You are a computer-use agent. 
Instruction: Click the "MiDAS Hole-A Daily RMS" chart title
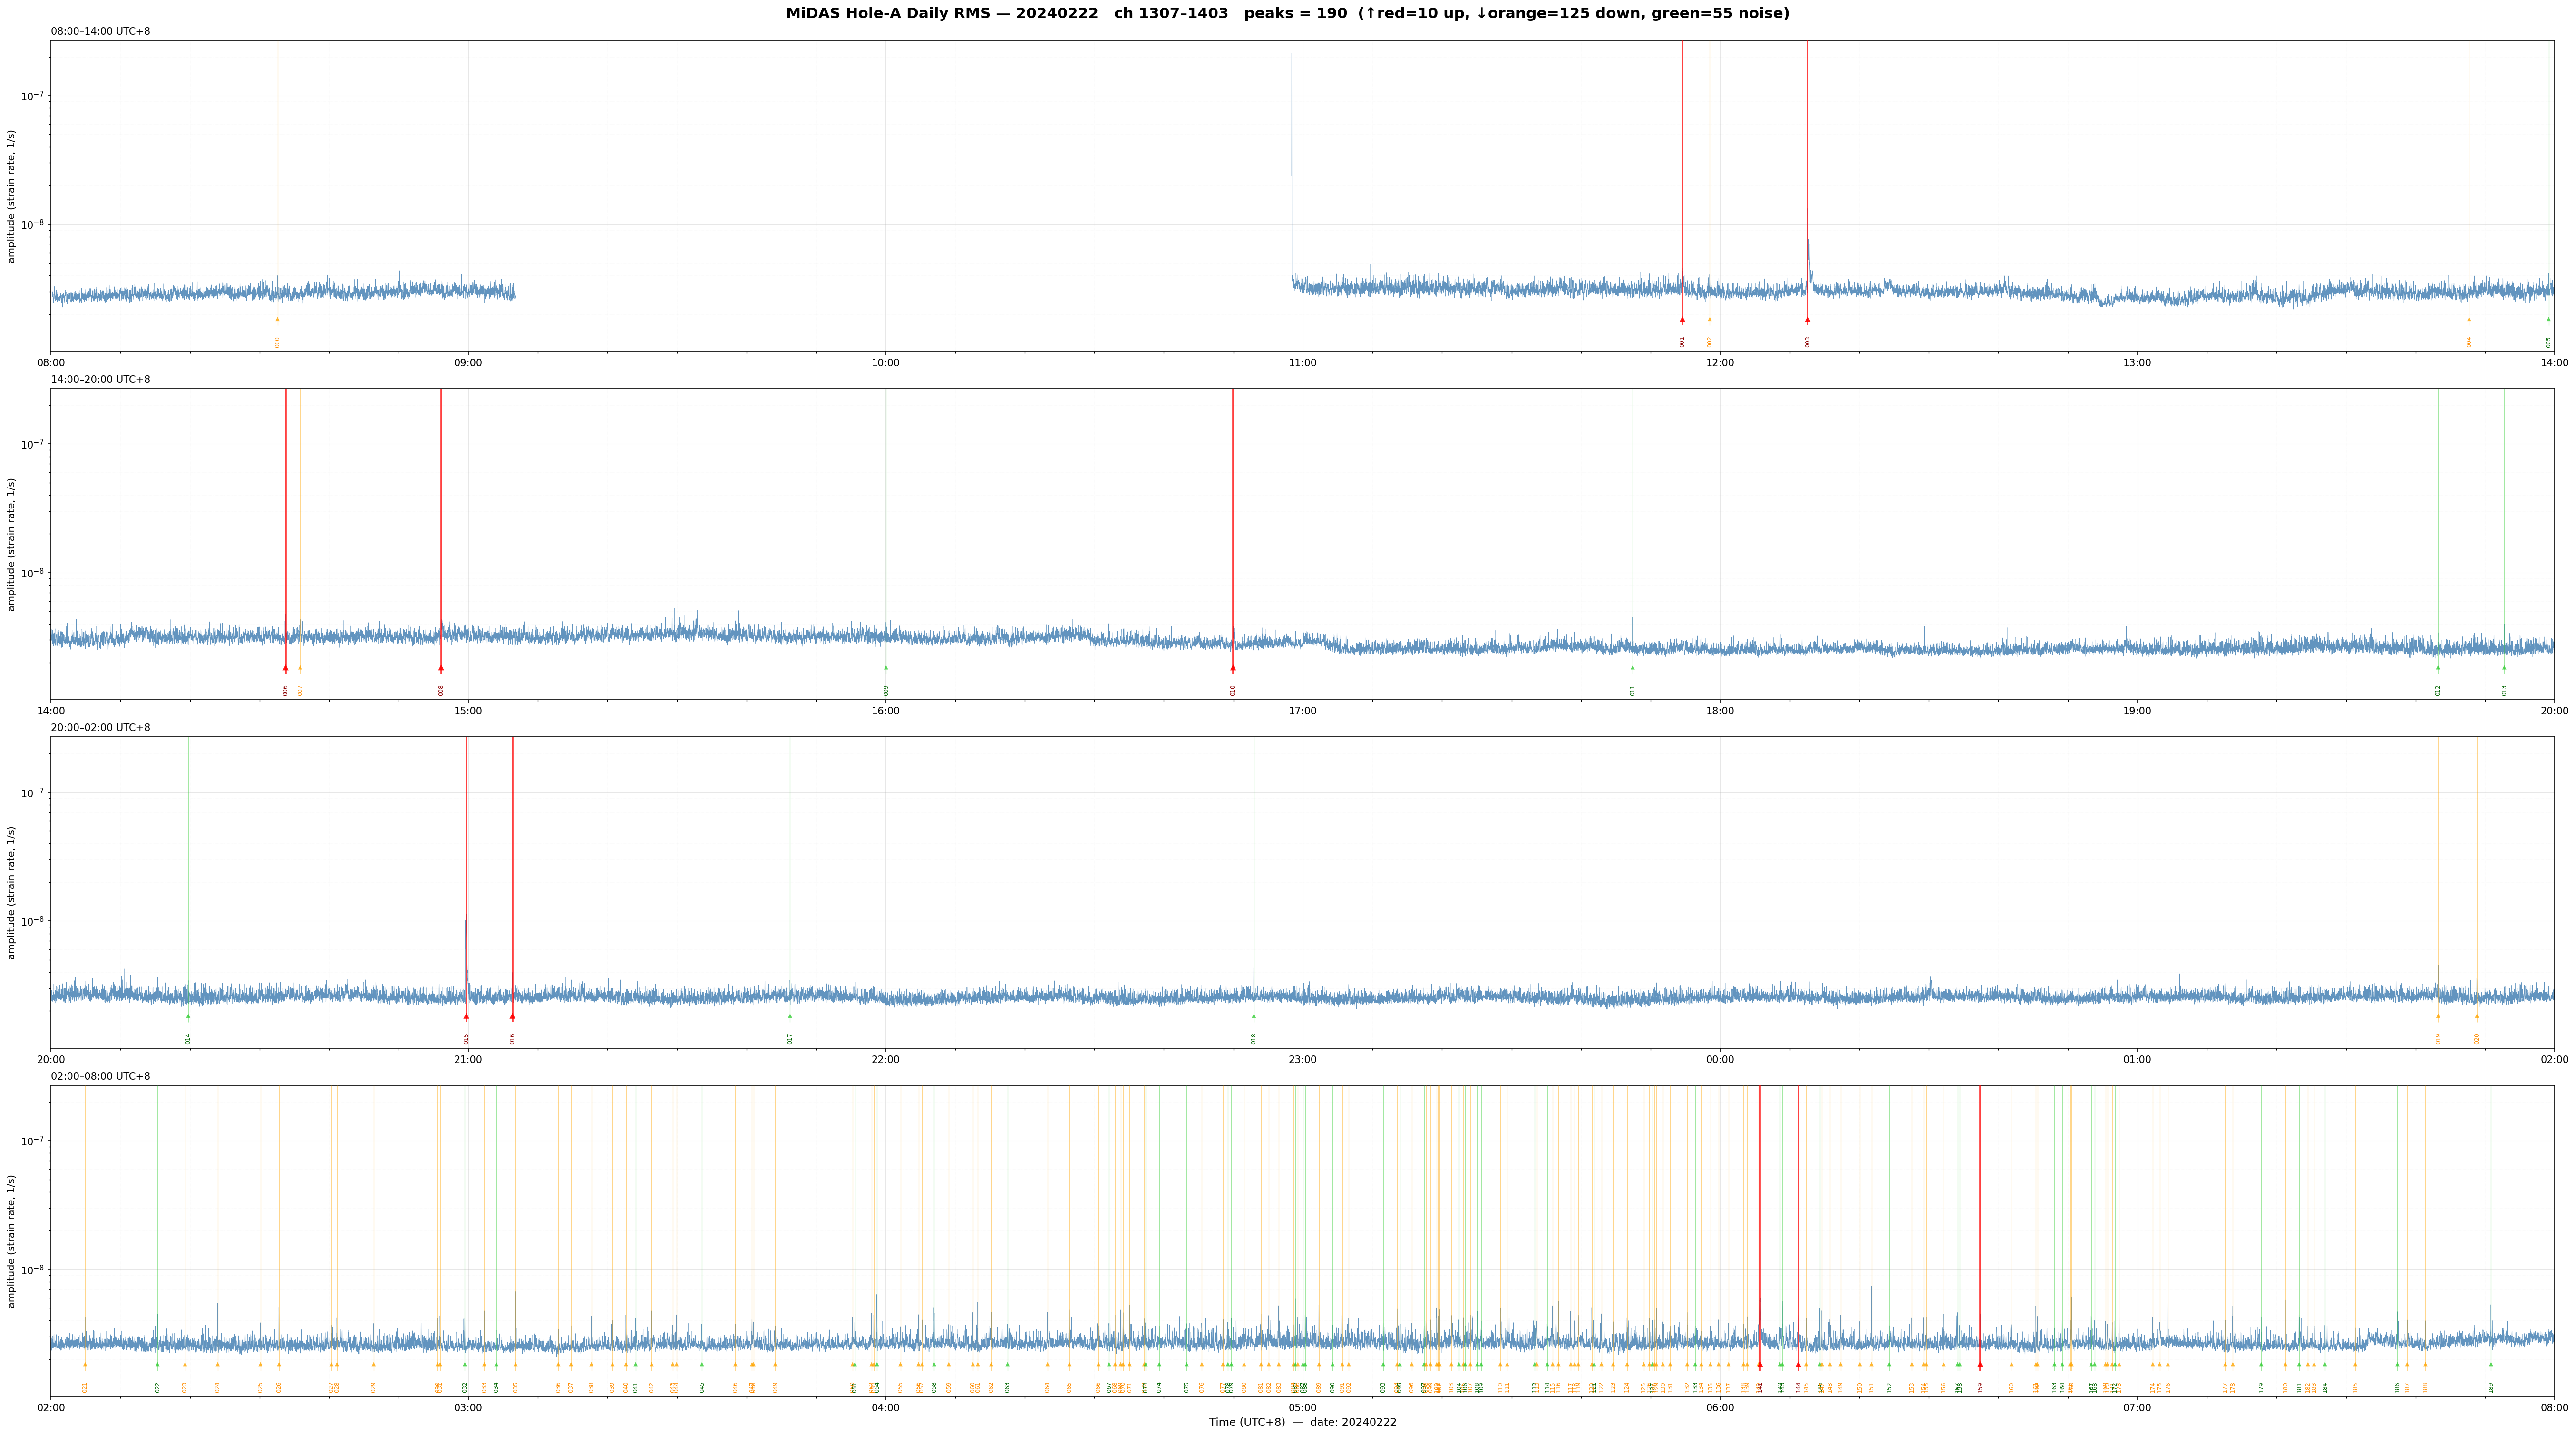point(1288,14)
